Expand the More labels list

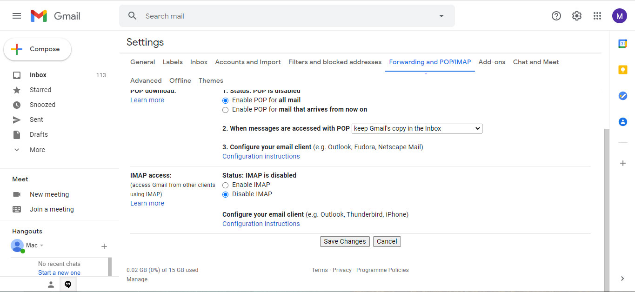(x=37, y=150)
